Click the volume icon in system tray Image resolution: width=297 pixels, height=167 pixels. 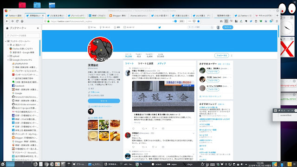tap(242, 164)
